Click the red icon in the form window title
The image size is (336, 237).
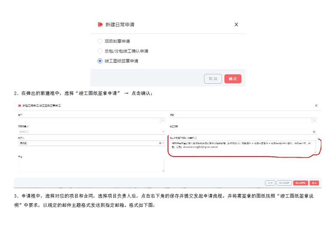(x=19, y=106)
